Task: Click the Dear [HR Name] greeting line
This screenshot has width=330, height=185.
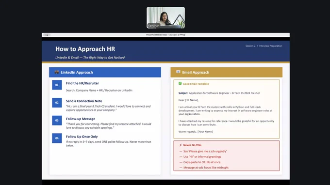Action: (x=189, y=100)
